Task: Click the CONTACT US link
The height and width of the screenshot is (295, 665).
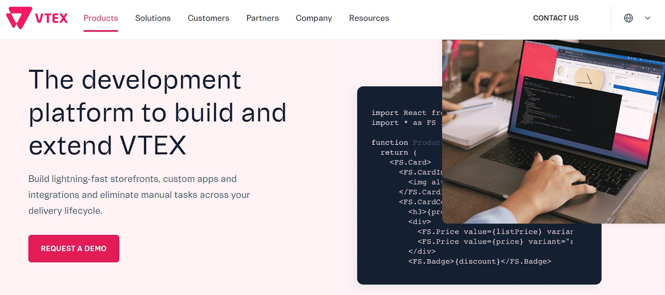Action: [556, 18]
